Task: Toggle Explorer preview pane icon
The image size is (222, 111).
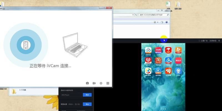Action: click(x=162, y=22)
